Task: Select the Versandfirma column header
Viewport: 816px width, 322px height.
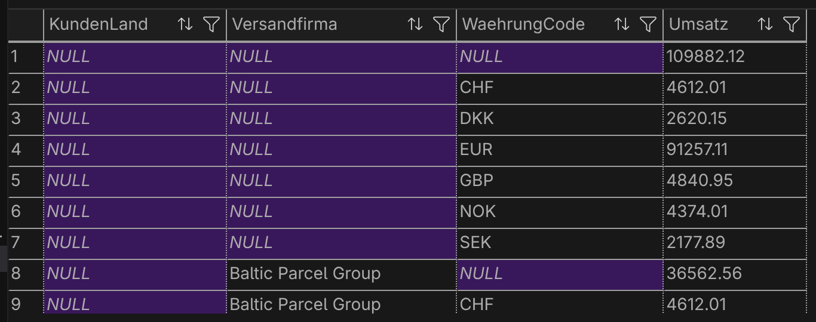Action: pos(284,24)
